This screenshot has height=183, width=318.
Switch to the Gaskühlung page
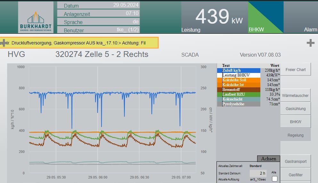[x=295, y=108]
